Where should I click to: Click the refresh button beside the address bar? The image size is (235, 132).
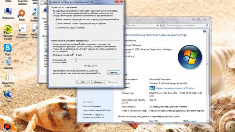click(161, 25)
